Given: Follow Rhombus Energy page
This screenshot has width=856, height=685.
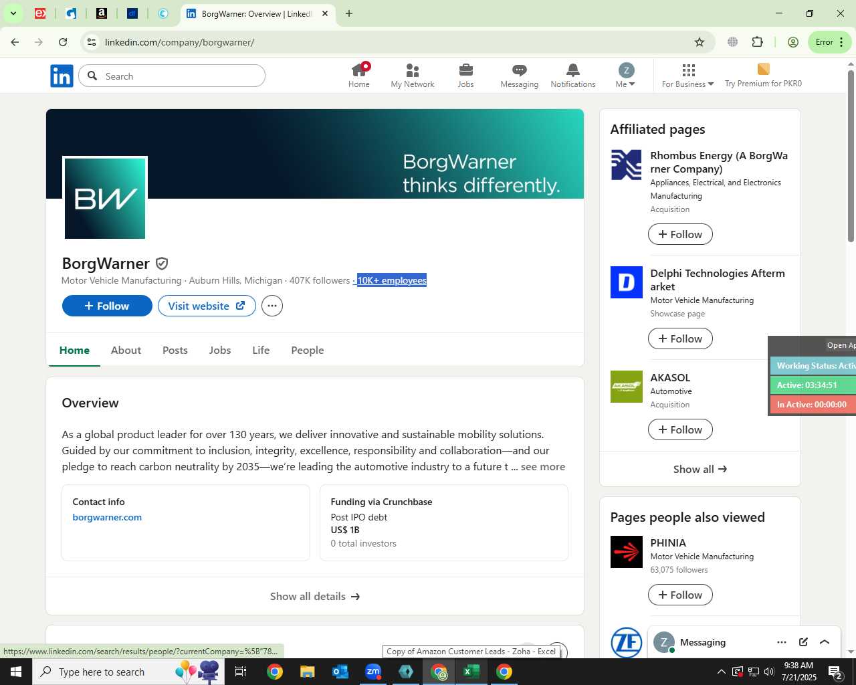Looking at the screenshot, I should (680, 234).
